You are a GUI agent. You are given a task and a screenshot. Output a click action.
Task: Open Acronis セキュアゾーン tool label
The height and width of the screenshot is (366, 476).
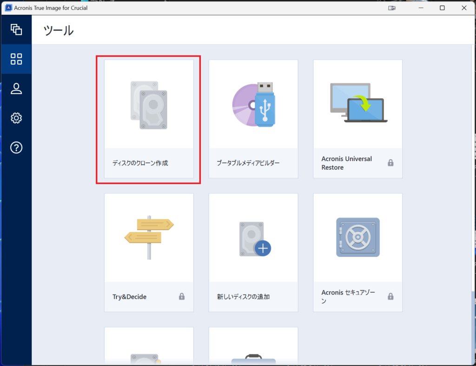point(348,296)
